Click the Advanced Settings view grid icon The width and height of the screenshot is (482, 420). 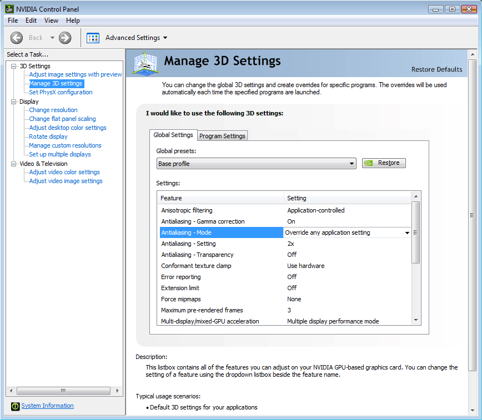click(93, 38)
